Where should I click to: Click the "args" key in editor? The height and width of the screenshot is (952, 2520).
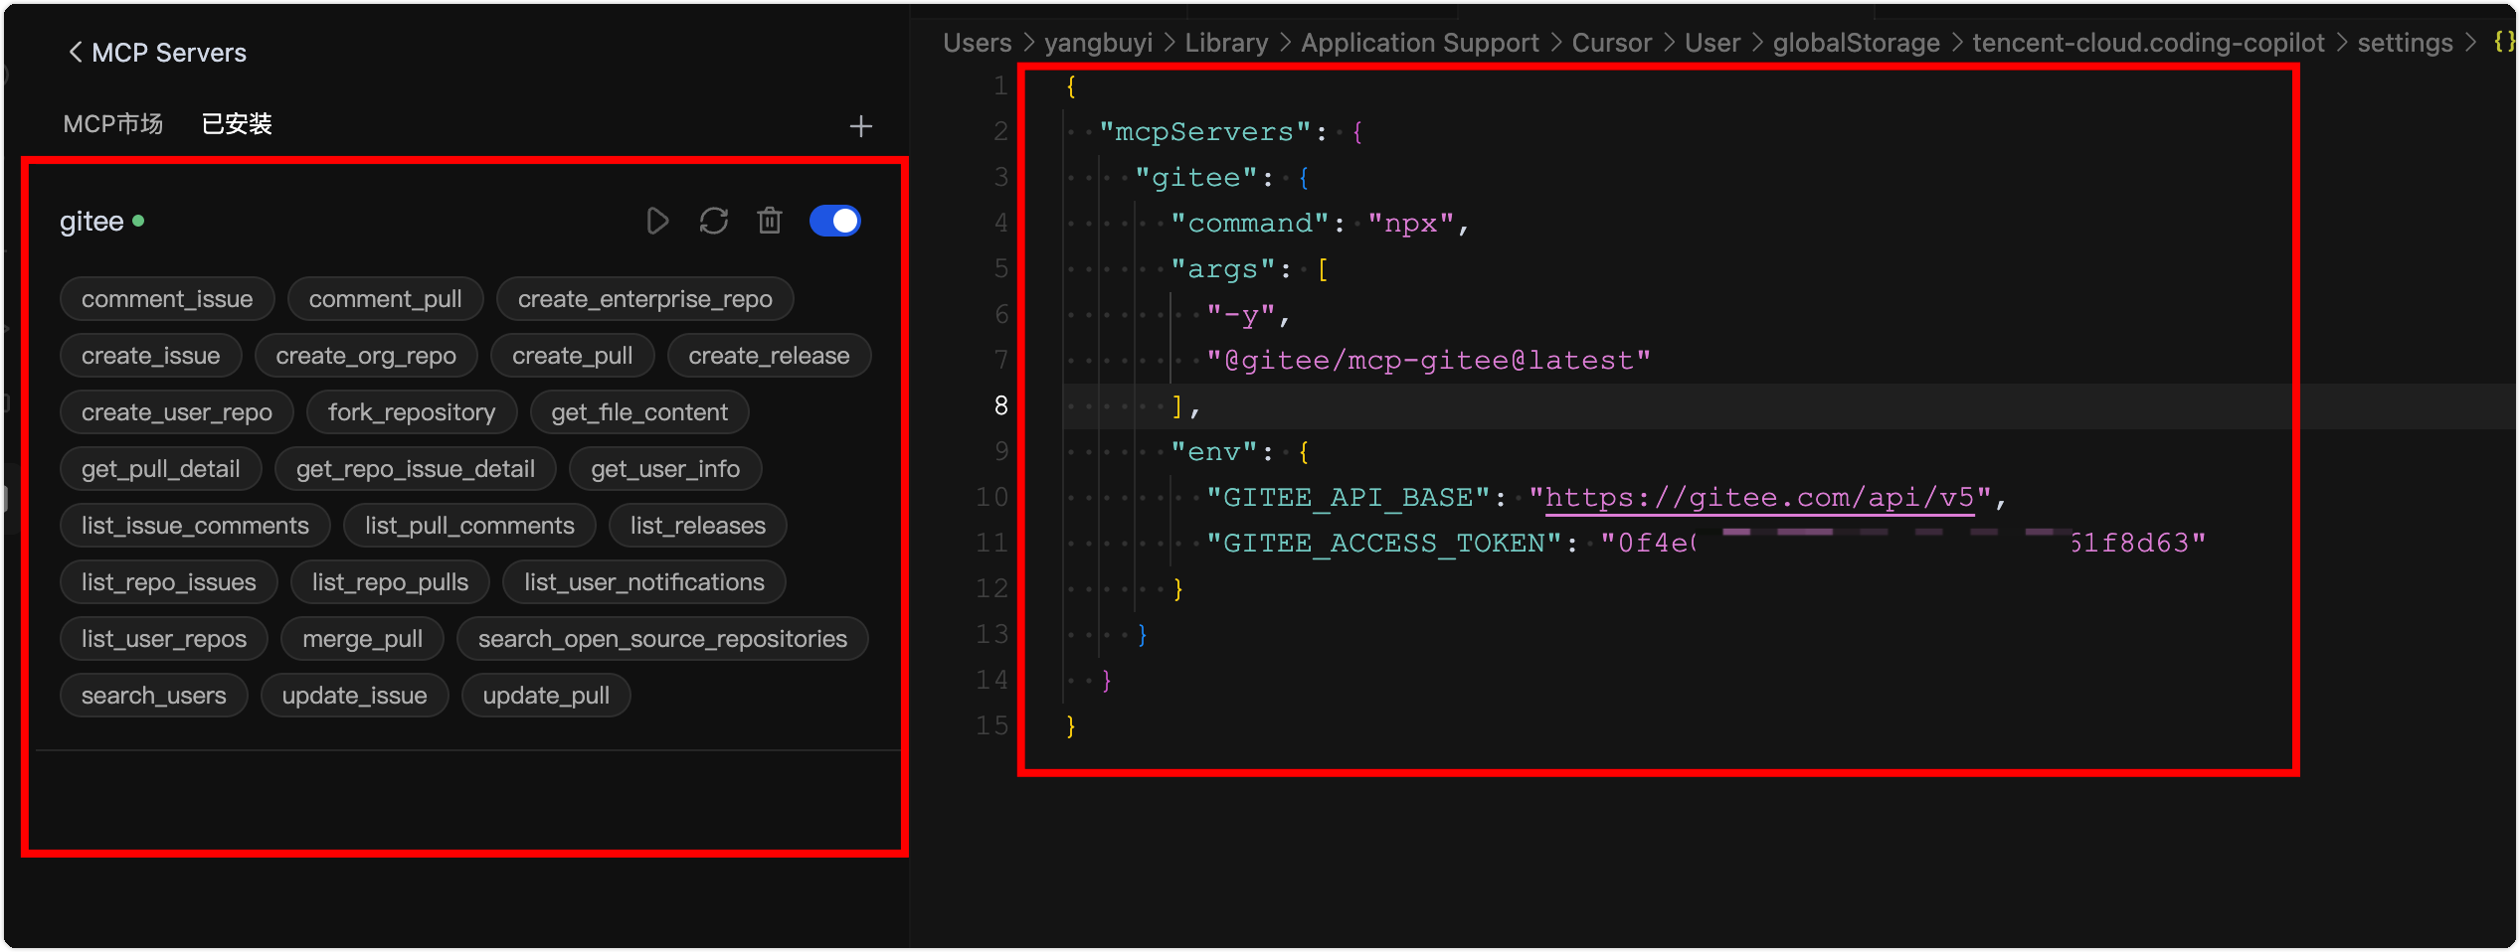pos(1222,268)
